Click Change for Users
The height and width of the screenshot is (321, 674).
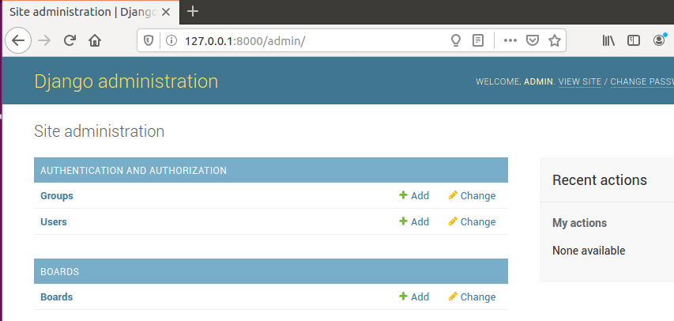click(472, 221)
